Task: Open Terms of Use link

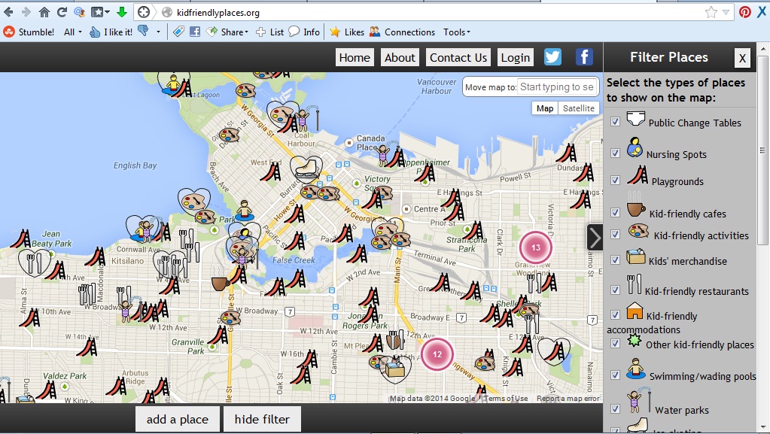Action: tap(507, 398)
